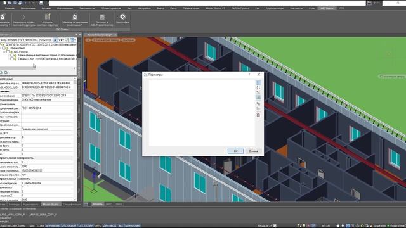Image resolution: width=406 pixels, height=228 pixels.
Task: Open the filter dropdown in panel header
Action: 62,40
